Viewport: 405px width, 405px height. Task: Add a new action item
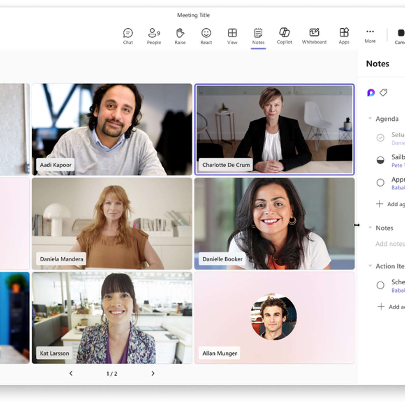point(391,307)
